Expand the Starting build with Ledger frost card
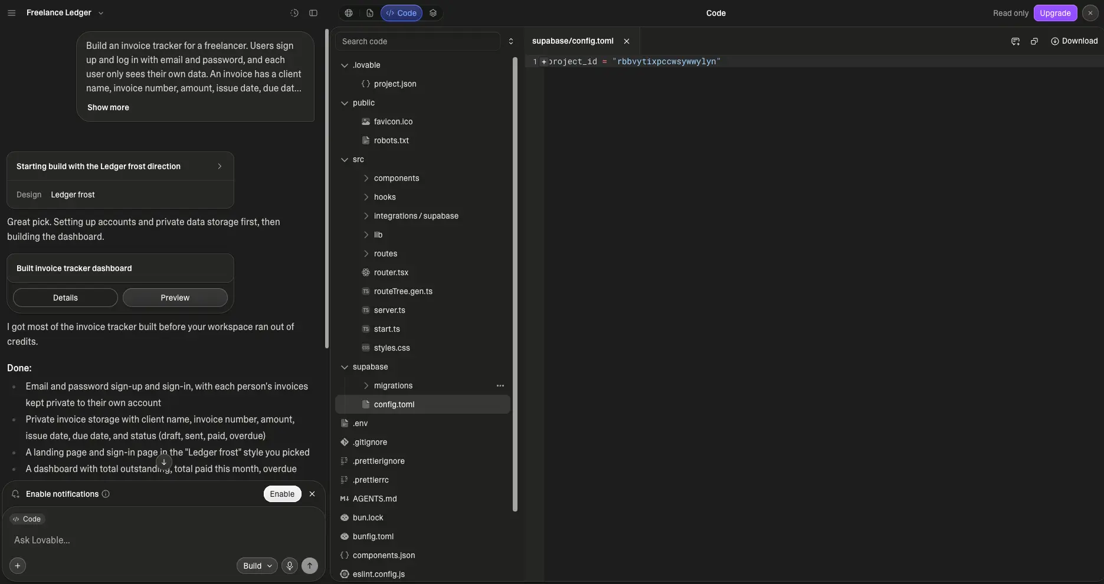1104x584 pixels. pos(120,166)
